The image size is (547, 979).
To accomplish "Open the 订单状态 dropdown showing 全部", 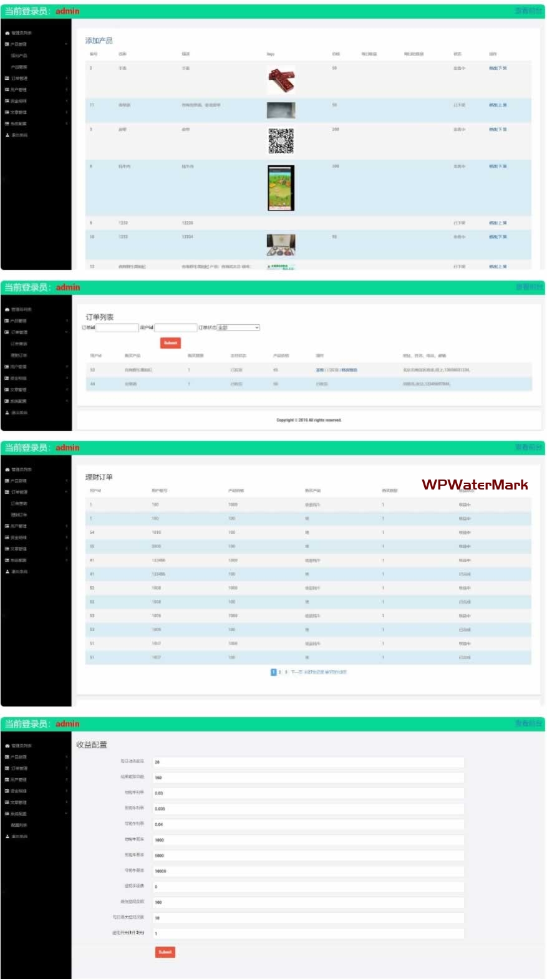I will [x=238, y=327].
